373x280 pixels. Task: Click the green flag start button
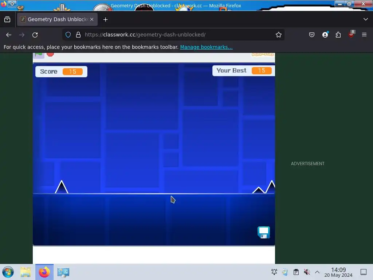(39, 55)
